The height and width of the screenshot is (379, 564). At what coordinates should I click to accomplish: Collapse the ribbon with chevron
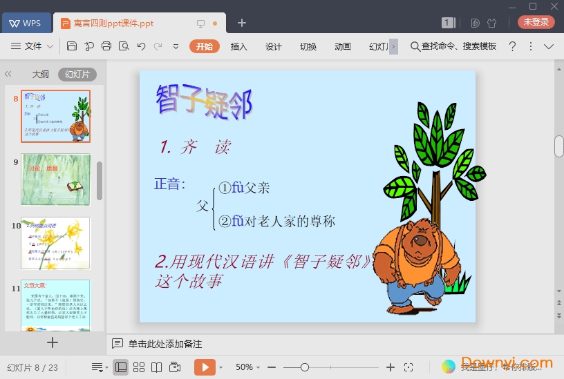(549, 46)
